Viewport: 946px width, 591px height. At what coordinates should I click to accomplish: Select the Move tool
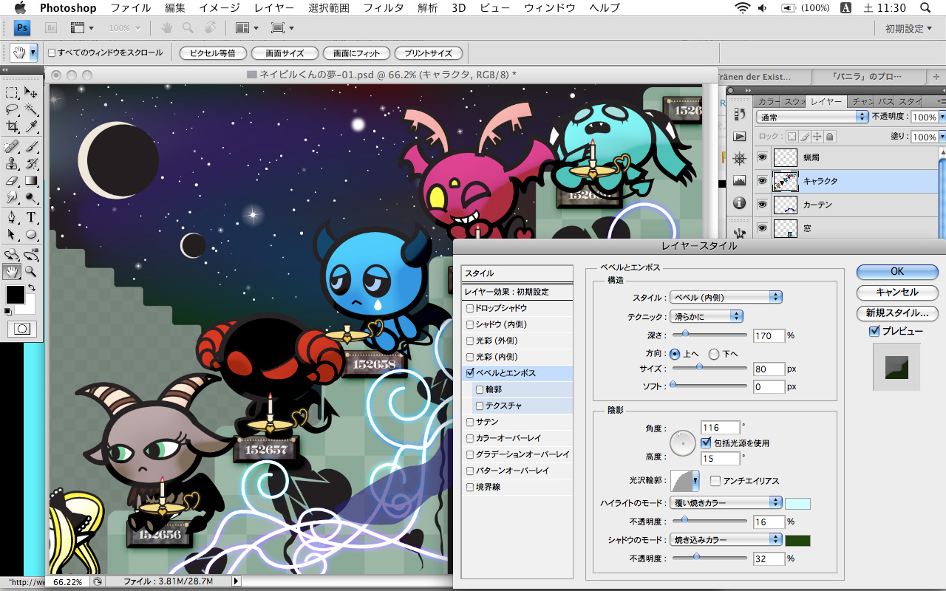[x=31, y=92]
